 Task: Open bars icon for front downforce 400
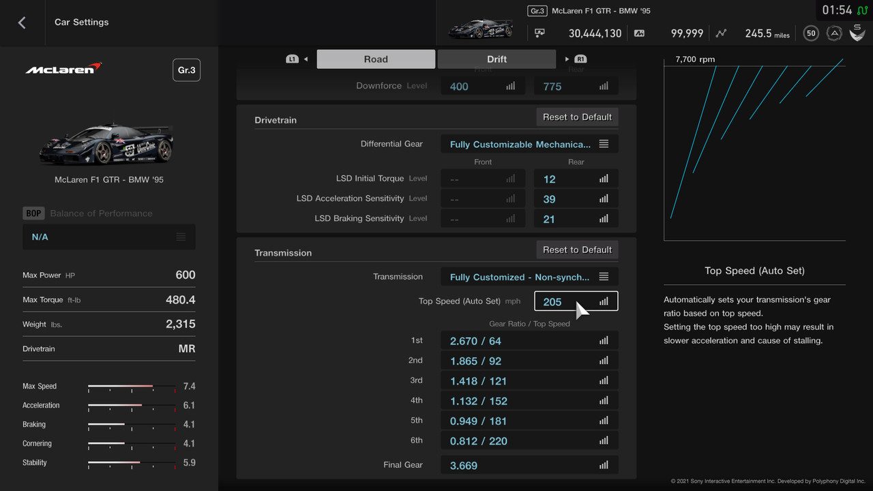tap(511, 87)
